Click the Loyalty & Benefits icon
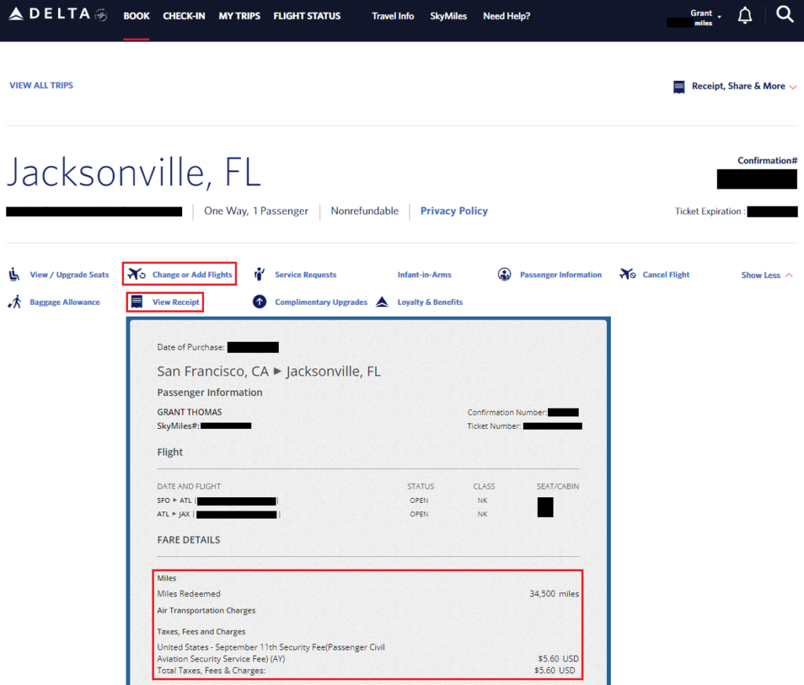 coord(382,302)
